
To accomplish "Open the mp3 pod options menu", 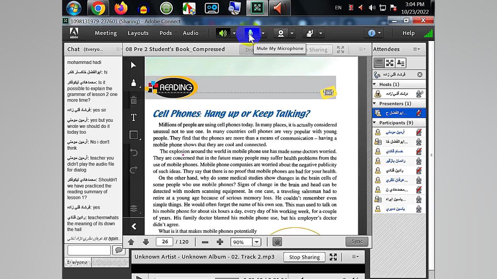I will tap(355, 257).
